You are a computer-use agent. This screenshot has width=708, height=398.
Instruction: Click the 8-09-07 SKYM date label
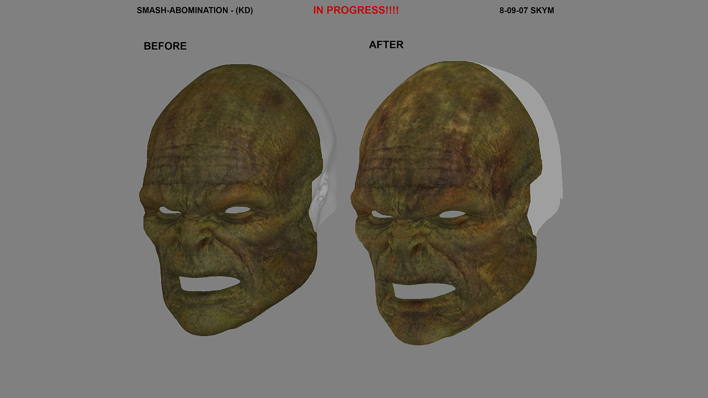[526, 11]
